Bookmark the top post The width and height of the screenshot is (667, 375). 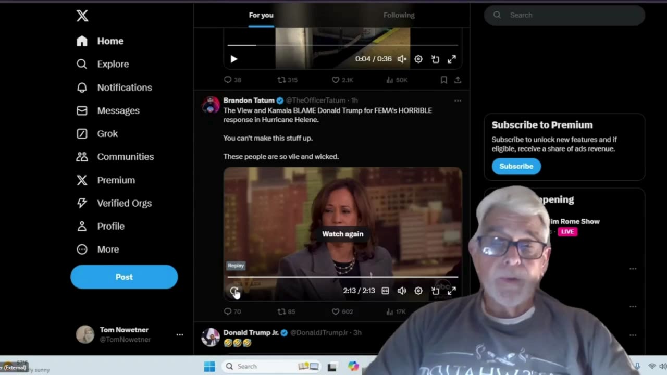point(443,80)
